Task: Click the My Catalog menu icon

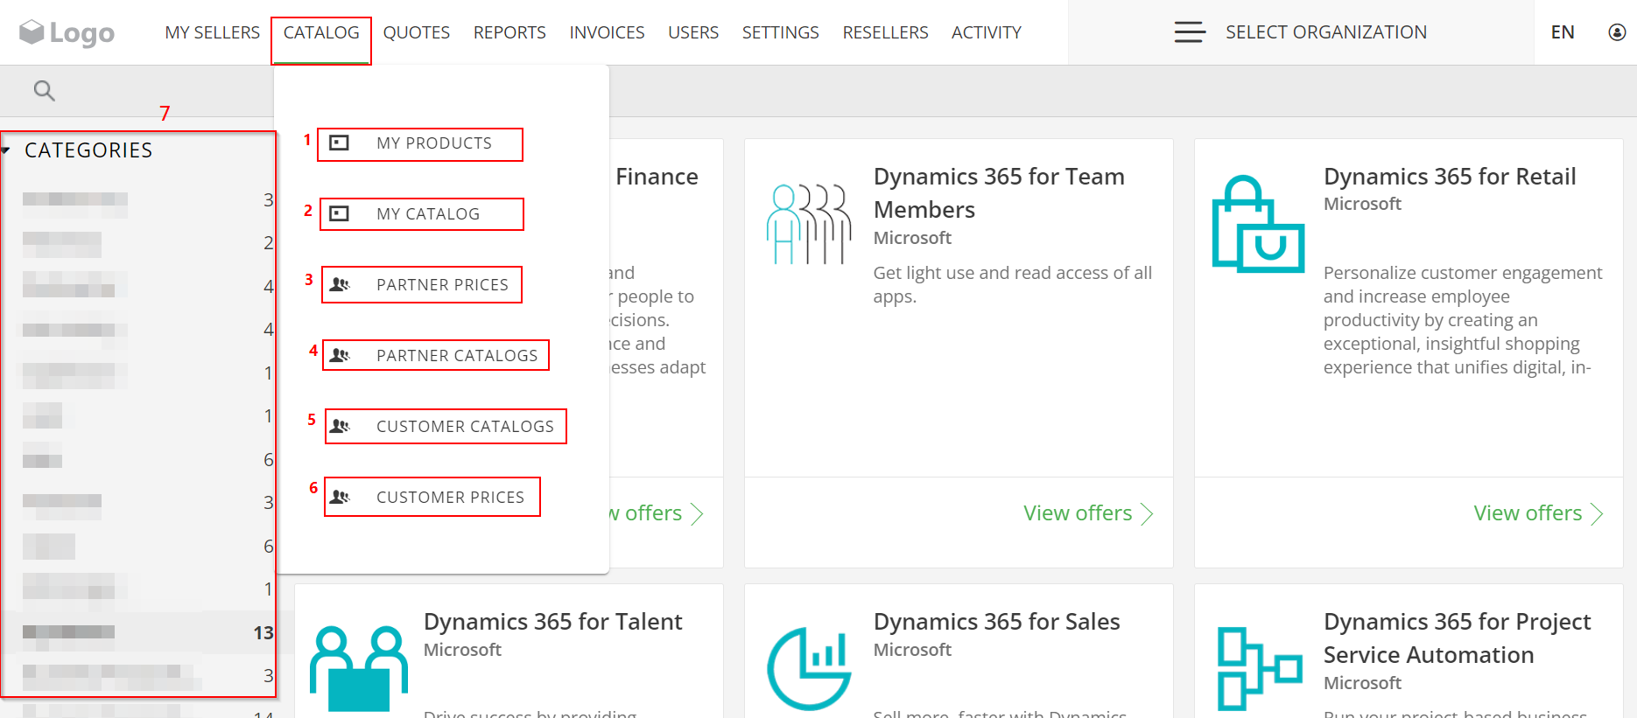Action: [x=340, y=213]
